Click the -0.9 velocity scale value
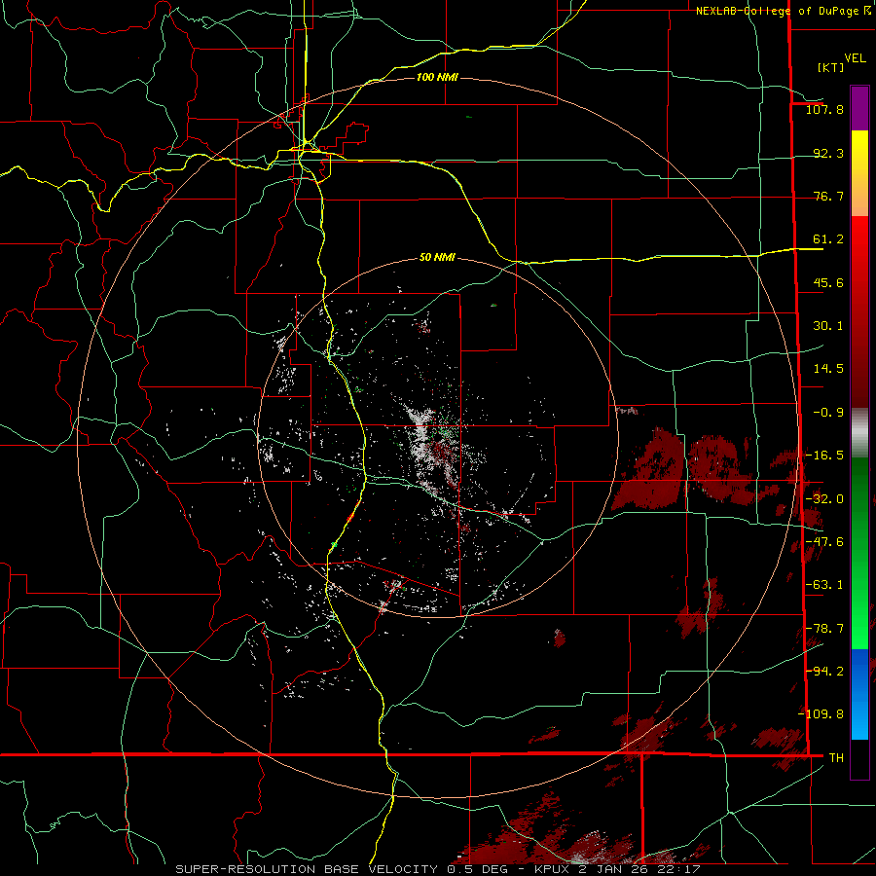 (x=828, y=413)
